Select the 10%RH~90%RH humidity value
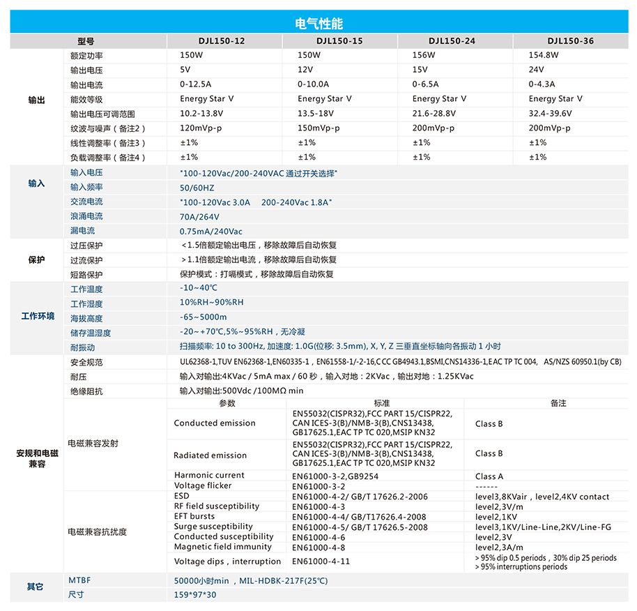 pos(212,303)
